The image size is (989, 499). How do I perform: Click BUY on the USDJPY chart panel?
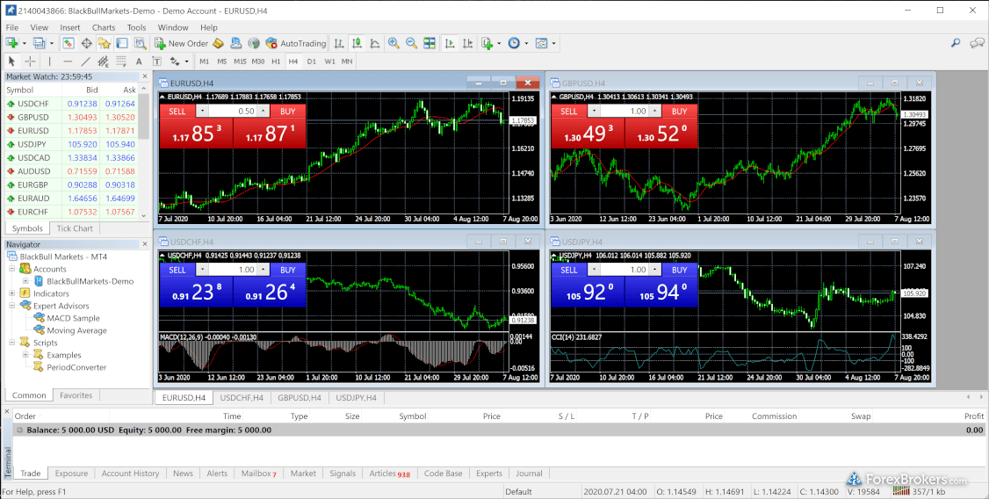(679, 270)
